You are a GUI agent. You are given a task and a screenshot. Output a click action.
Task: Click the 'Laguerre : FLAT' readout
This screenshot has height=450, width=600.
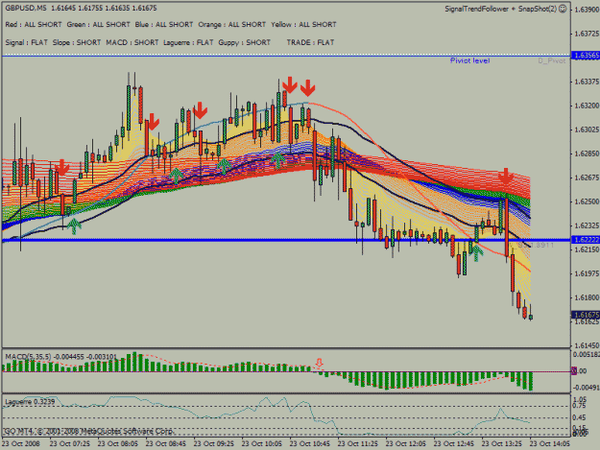(x=188, y=42)
